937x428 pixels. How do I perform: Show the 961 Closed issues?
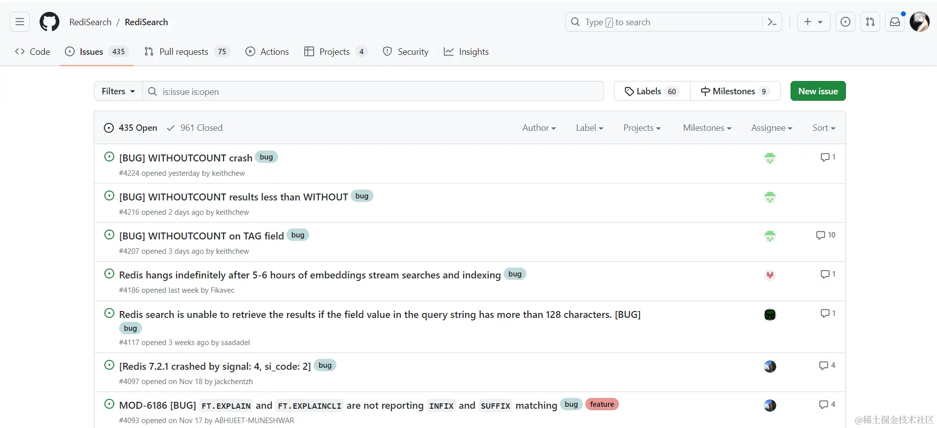click(x=194, y=127)
